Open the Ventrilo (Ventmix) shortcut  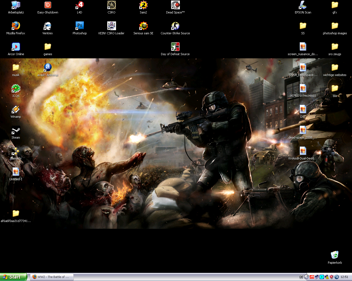[x=48, y=26]
